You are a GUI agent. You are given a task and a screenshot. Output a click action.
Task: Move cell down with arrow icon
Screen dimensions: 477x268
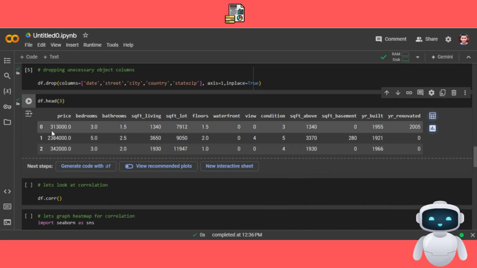click(x=398, y=93)
